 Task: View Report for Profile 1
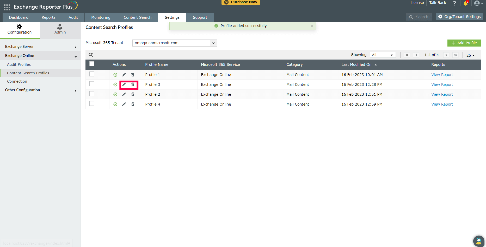tap(442, 75)
